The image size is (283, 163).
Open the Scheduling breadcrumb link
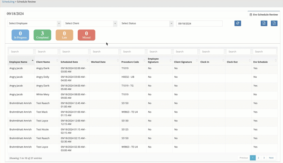tap(8, 2)
